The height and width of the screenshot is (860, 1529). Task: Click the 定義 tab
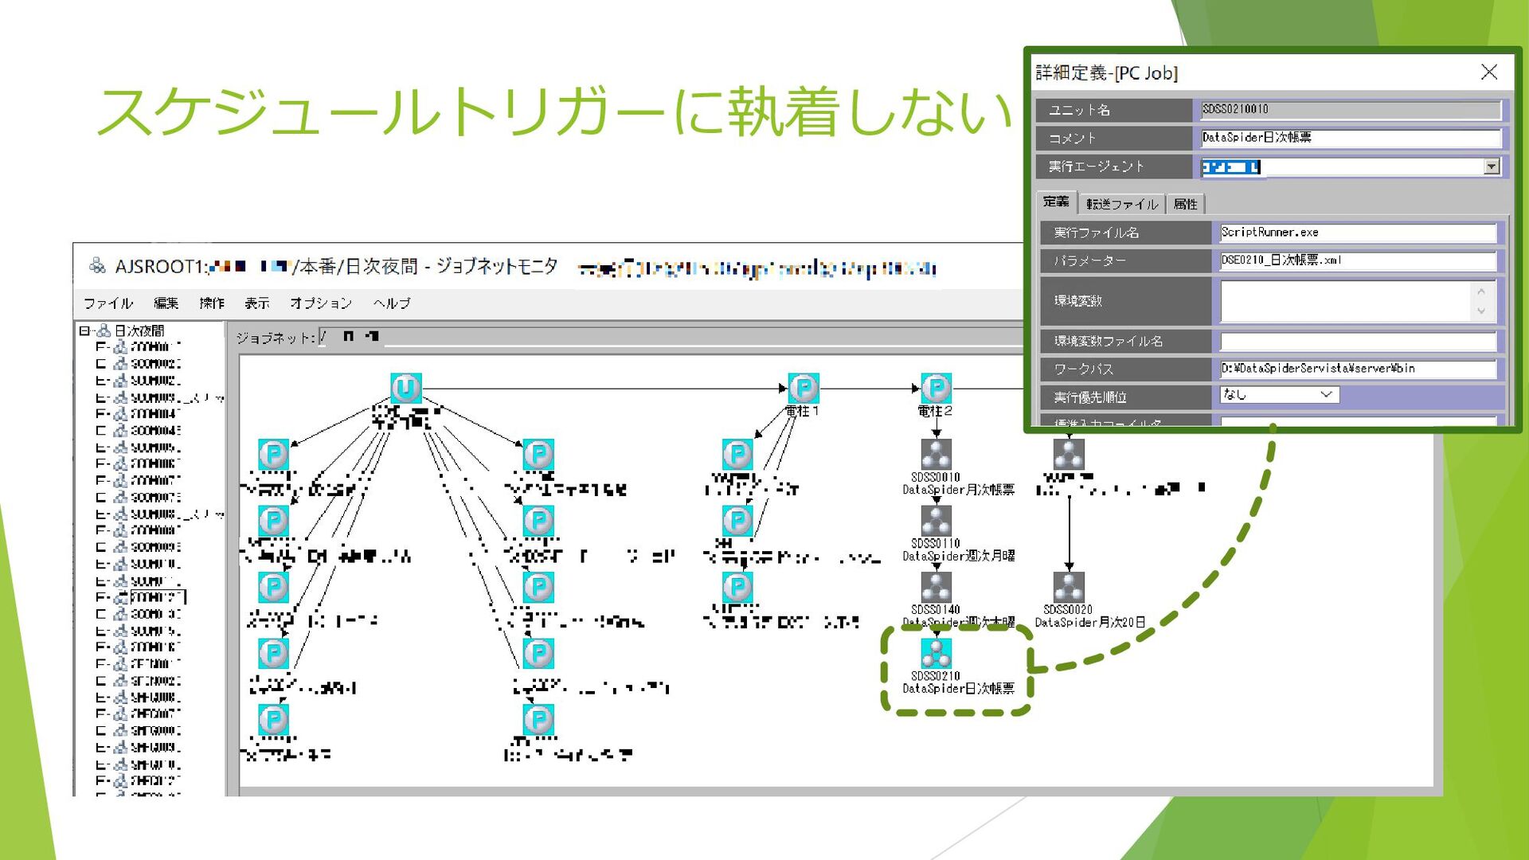coord(1056,202)
